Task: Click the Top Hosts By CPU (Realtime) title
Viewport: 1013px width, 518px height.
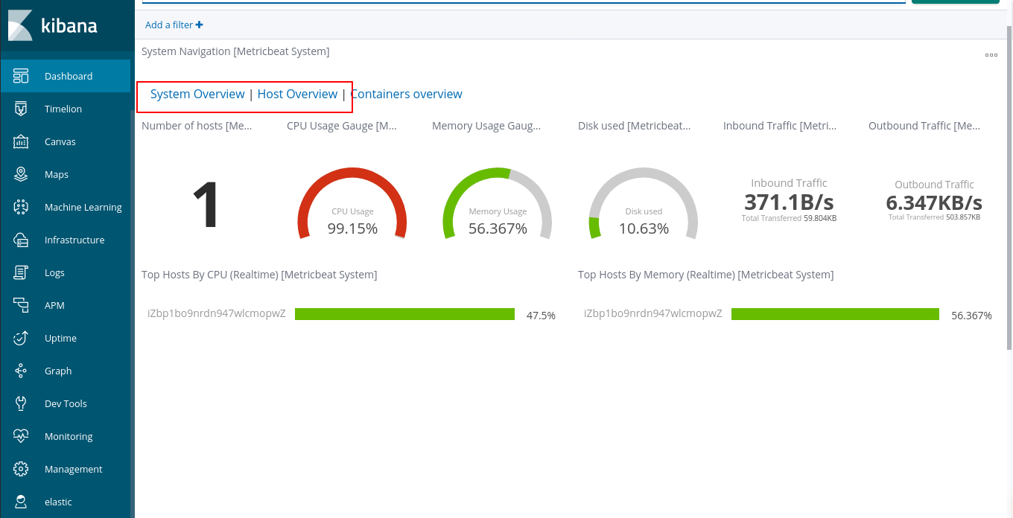Action: coord(259,275)
